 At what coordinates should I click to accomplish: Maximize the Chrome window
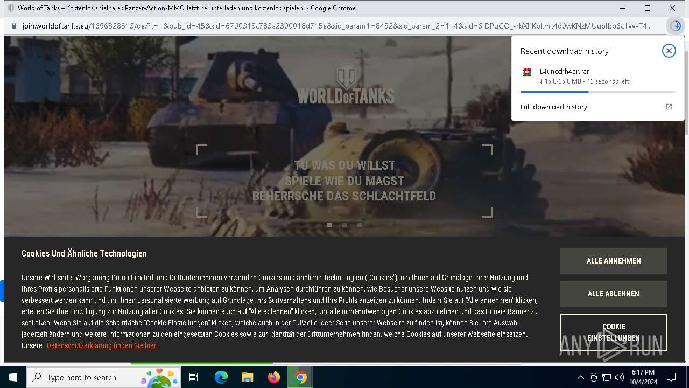648,8
